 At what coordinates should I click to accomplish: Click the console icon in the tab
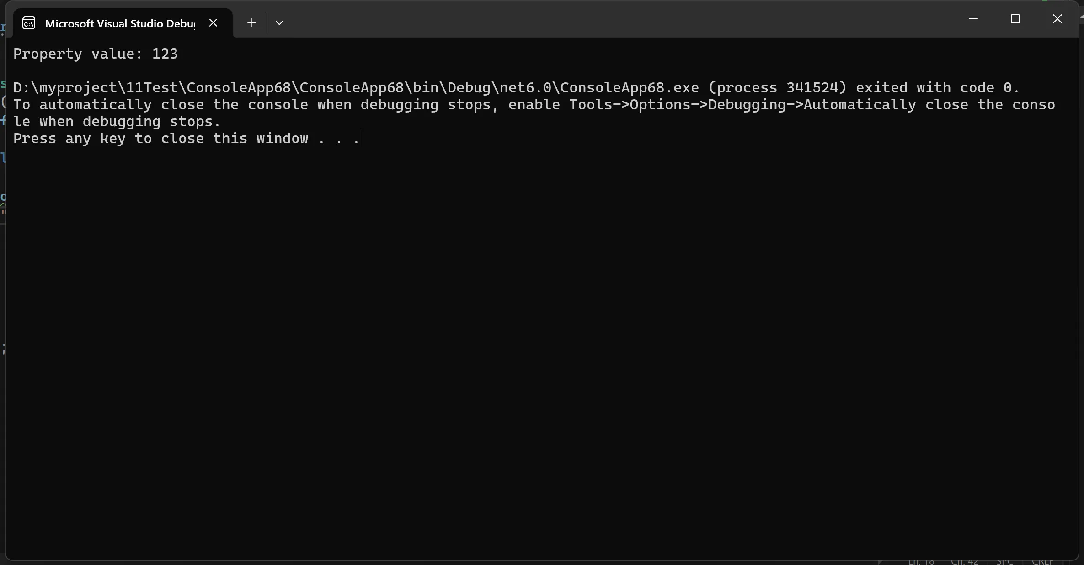tap(29, 23)
